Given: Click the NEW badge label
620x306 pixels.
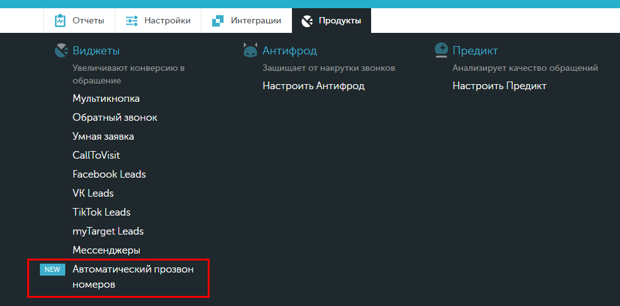Looking at the screenshot, I should pyautogui.click(x=52, y=270).
